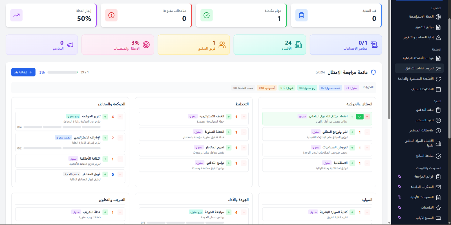
Task: Click the purple trend icon in إنجاز الخطة card
Action: coord(16,15)
